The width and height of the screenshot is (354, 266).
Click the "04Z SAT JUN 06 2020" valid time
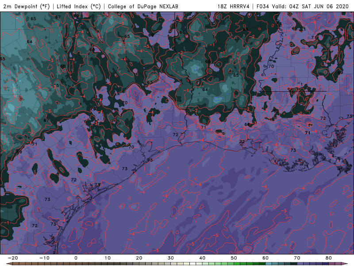(x=319, y=6)
